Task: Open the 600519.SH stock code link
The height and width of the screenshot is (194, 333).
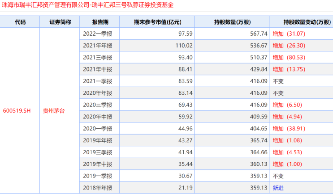Action: (x=17, y=110)
